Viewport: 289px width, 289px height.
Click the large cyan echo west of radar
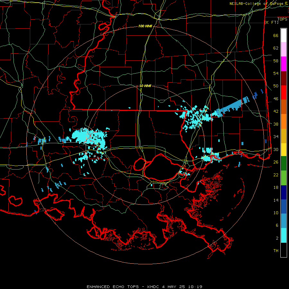click(89, 137)
